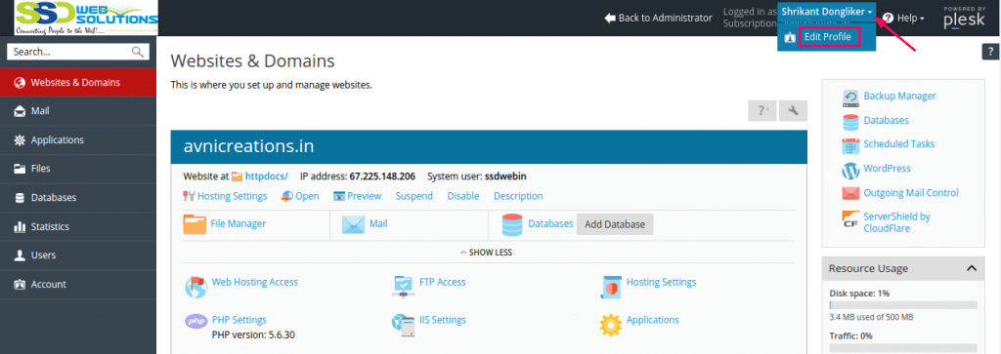Screen dimensions: 1001x354
Task: Click the Disk space usage bar
Action: tap(902, 305)
